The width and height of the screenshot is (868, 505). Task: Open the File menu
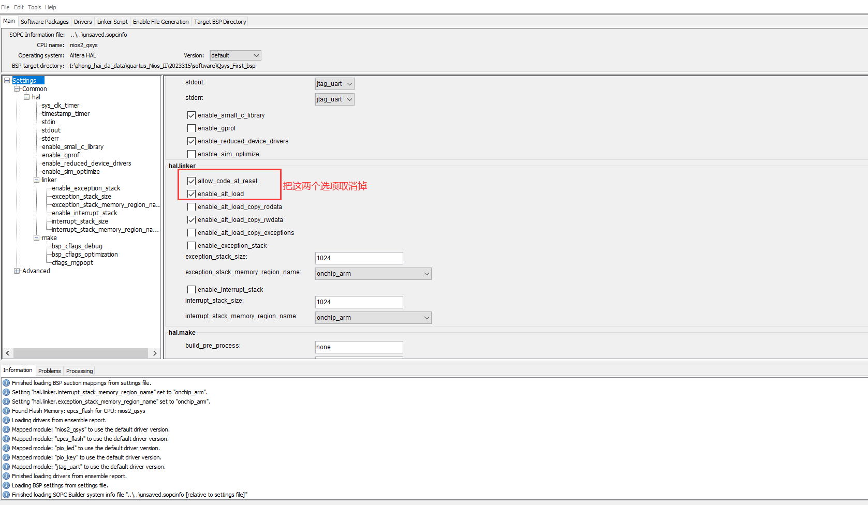(5, 7)
